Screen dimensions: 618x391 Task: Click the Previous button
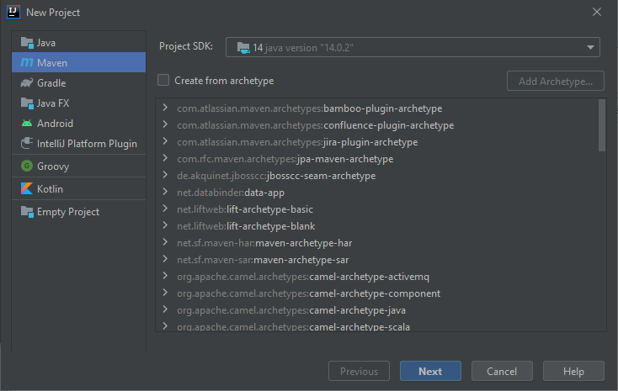click(359, 371)
